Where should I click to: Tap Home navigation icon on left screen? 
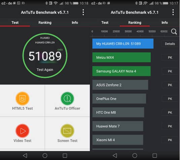pos(45,156)
